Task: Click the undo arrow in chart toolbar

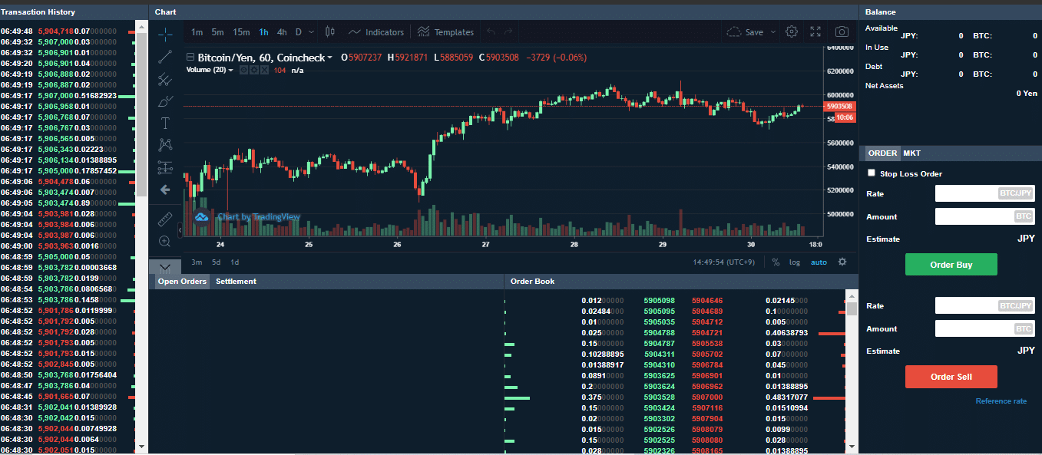Action: pos(491,32)
